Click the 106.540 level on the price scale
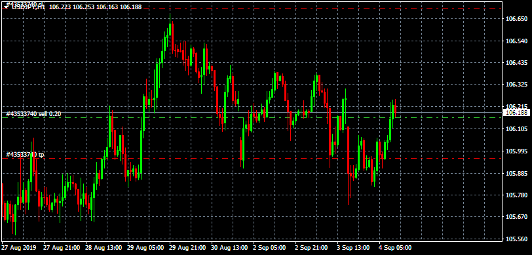This screenshot has height=255, width=532. pyautogui.click(x=516, y=41)
